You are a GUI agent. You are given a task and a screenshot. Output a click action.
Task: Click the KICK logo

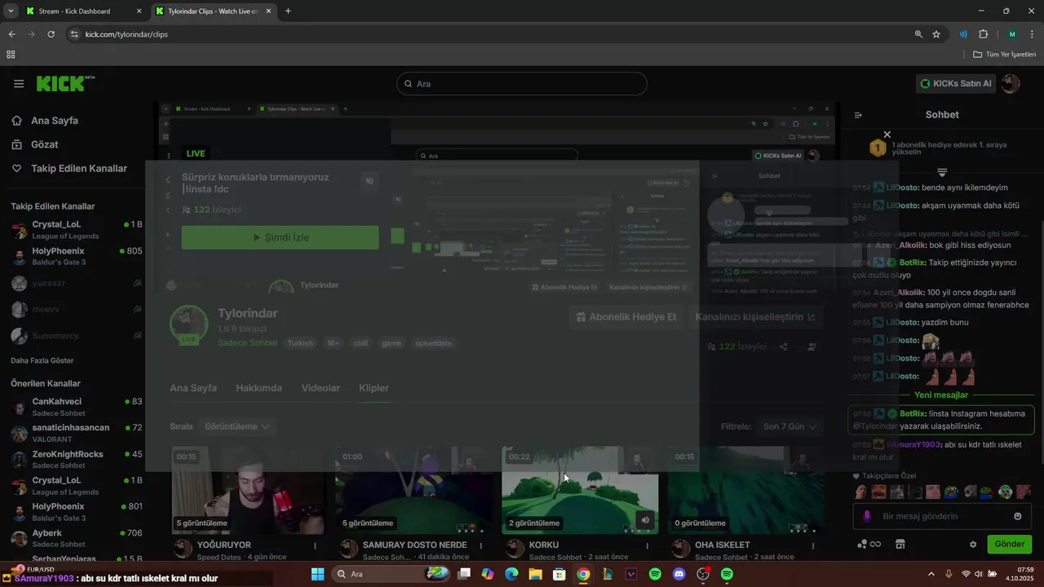click(65, 83)
